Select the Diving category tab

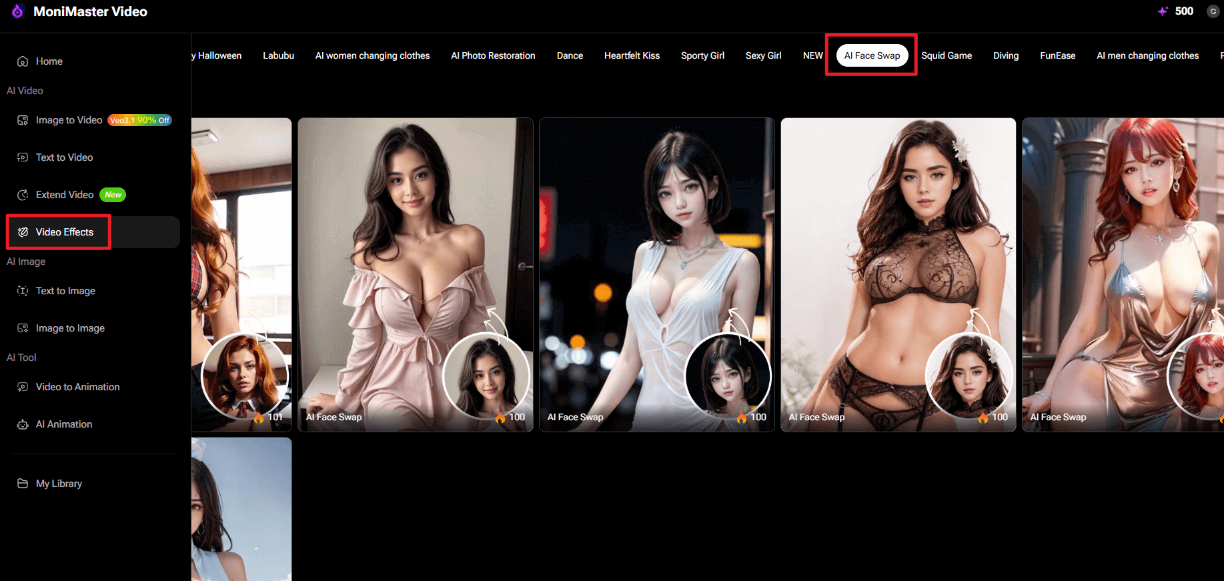(1005, 55)
